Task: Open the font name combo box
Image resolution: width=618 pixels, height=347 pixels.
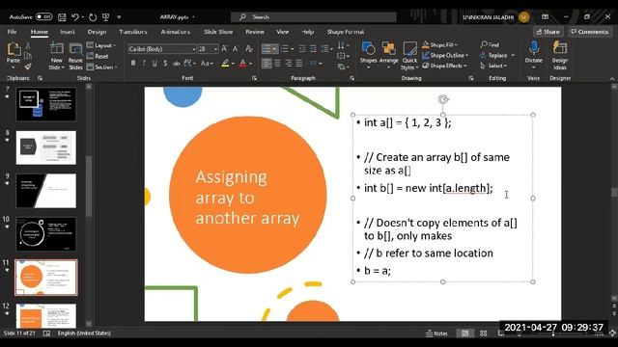Action: pos(162,49)
